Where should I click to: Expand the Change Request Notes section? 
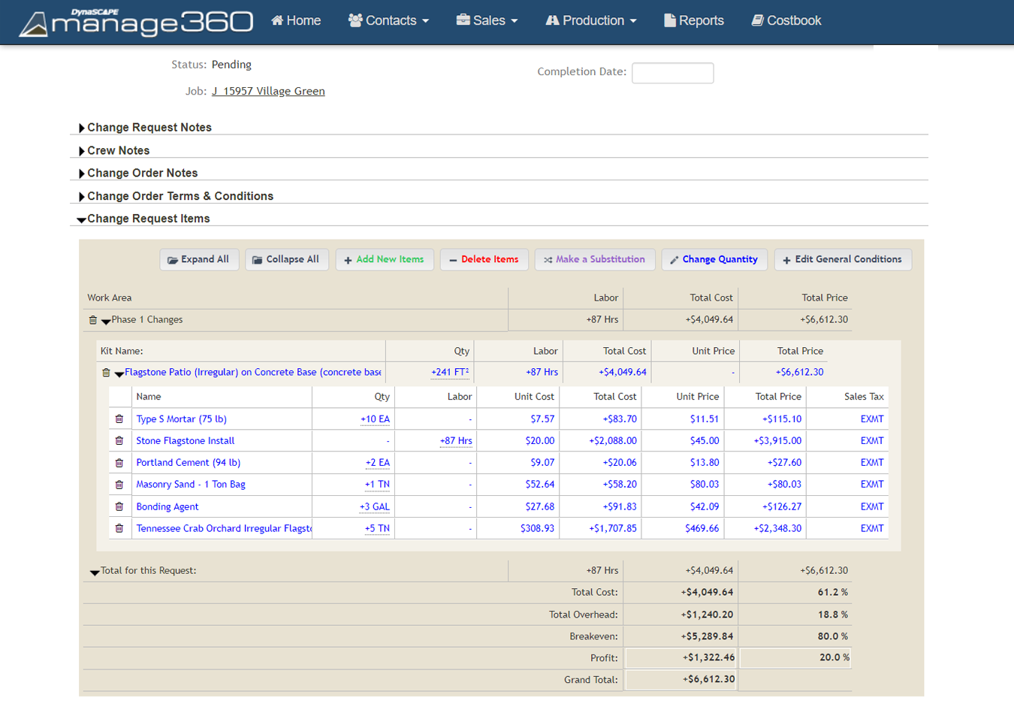point(149,128)
